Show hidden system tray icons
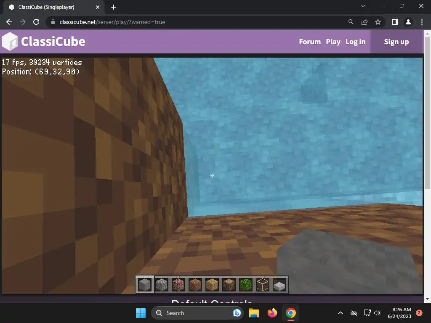The height and width of the screenshot is (323, 431). (340, 313)
